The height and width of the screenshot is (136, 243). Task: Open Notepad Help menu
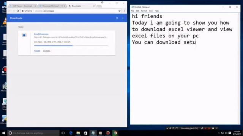click(157, 11)
